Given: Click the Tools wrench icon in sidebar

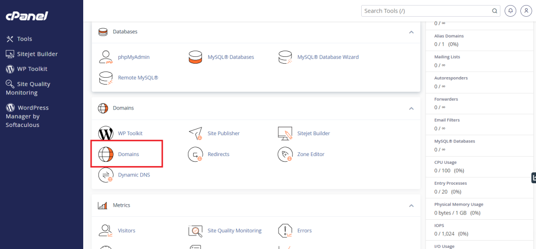Looking at the screenshot, I should (x=10, y=39).
